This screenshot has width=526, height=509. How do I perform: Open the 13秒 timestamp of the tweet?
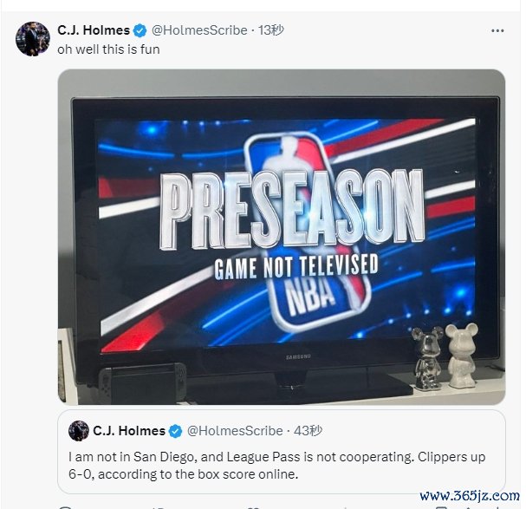271,30
